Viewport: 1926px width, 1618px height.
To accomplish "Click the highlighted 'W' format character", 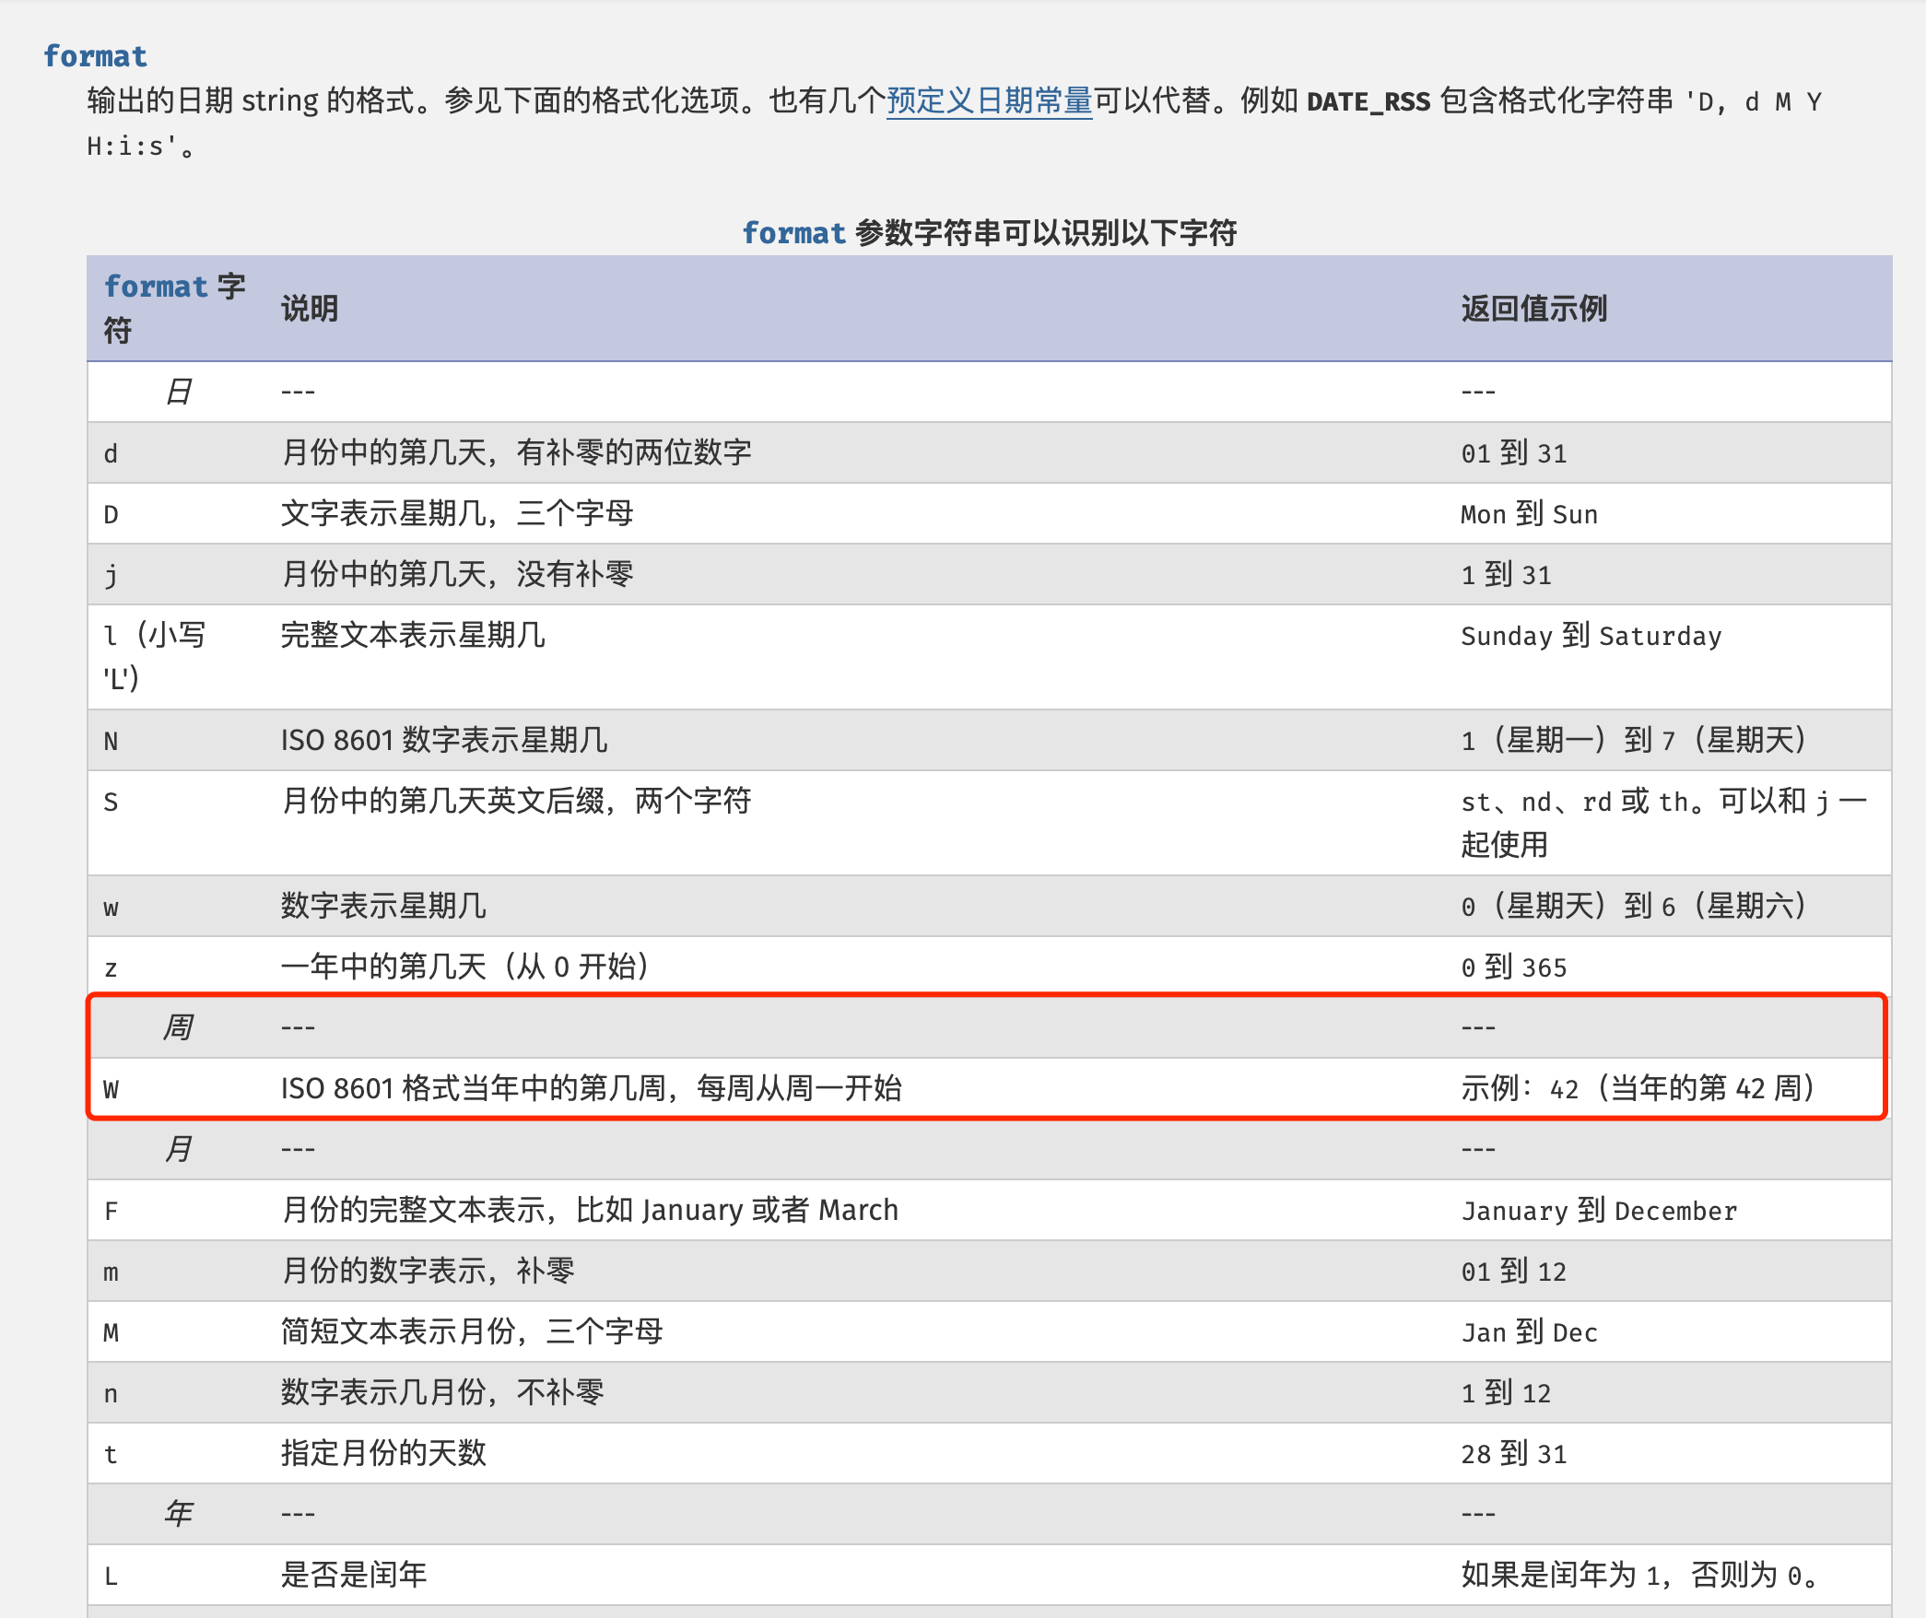I will [x=111, y=1089].
